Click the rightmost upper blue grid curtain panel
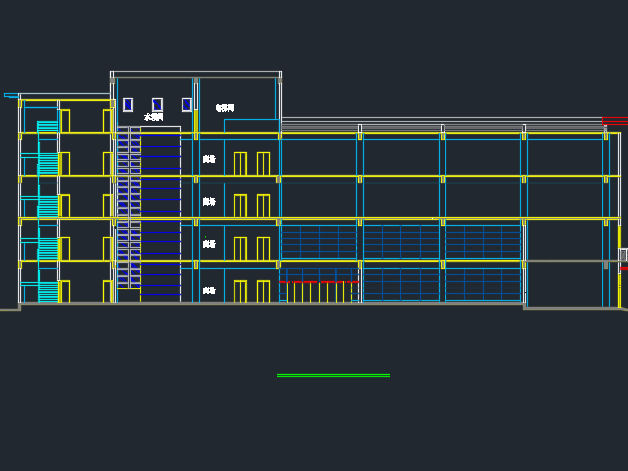Screen dimensions: 628x471 tap(482, 241)
